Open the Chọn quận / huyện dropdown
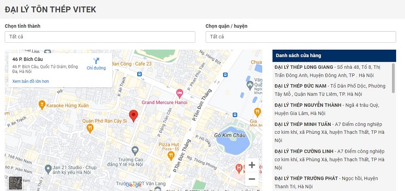Screen dimensions: 405x191 [x=301, y=37]
